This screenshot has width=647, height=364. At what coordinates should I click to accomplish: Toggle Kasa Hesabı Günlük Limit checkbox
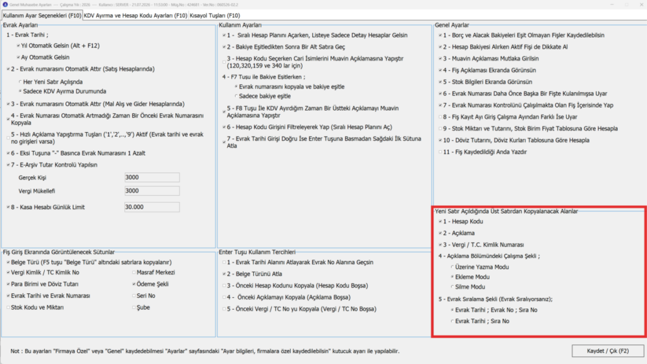tap(8, 207)
